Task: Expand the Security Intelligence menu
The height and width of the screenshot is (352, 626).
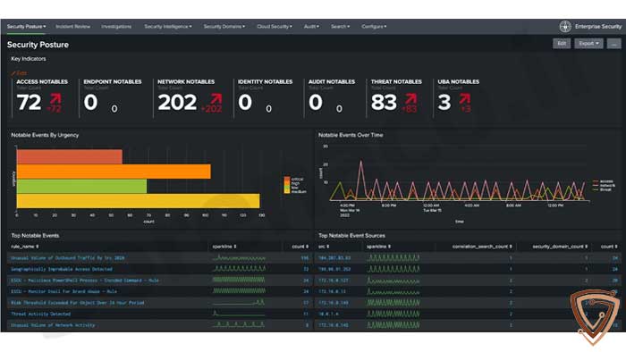Action: [x=168, y=26]
